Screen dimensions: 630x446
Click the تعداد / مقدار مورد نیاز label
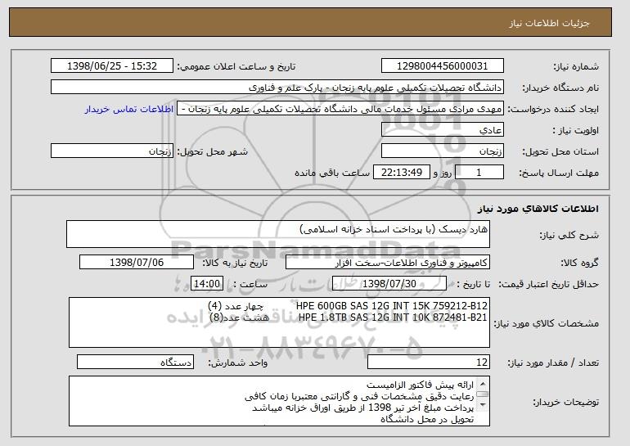click(x=553, y=363)
